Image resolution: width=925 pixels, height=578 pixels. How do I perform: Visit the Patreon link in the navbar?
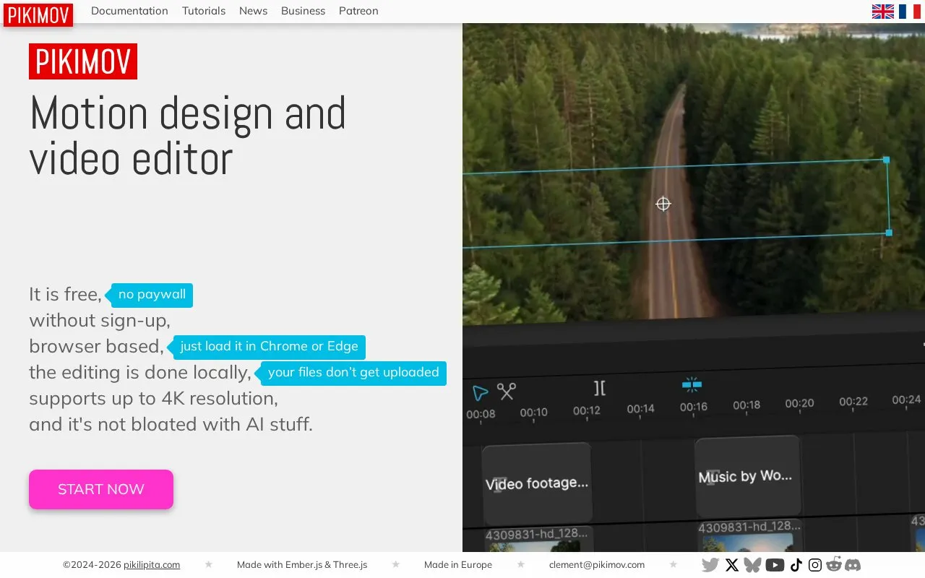click(x=358, y=11)
